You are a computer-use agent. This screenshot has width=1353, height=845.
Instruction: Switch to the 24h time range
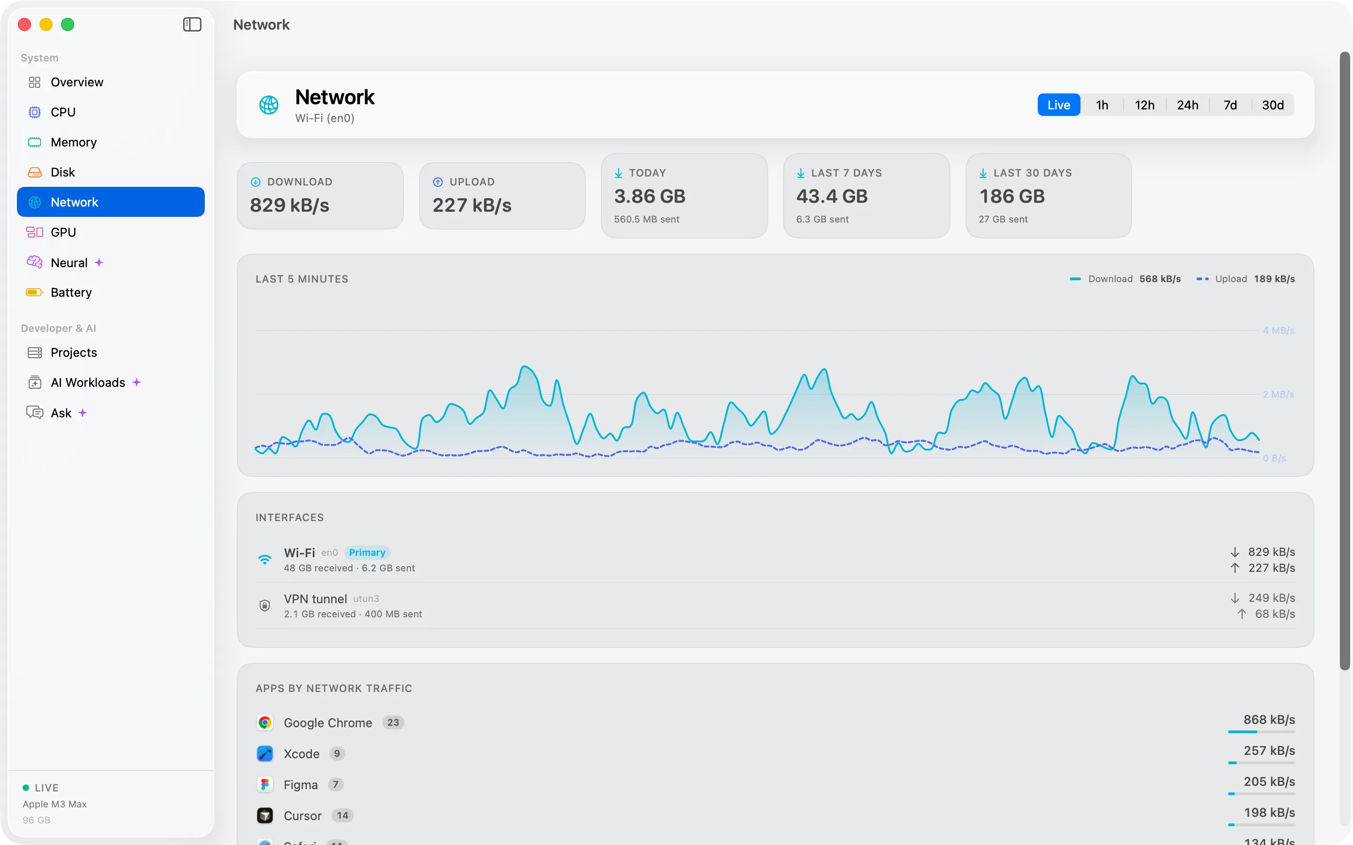1188,105
